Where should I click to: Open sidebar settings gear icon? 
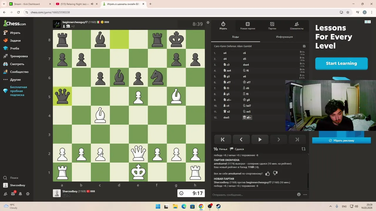28,194
